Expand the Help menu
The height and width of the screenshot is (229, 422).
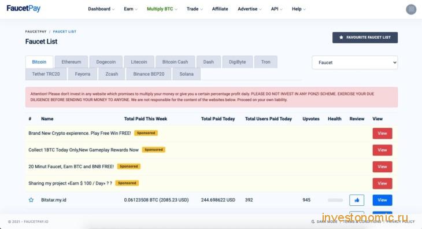tap(299, 9)
